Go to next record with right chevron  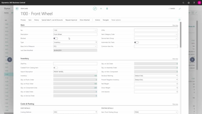192,60
